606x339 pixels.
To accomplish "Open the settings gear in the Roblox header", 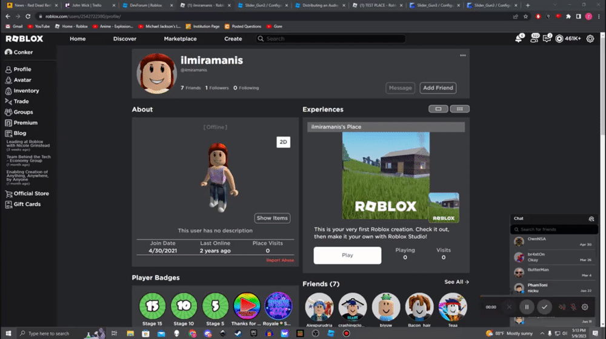I will click(x=590, y=39).
